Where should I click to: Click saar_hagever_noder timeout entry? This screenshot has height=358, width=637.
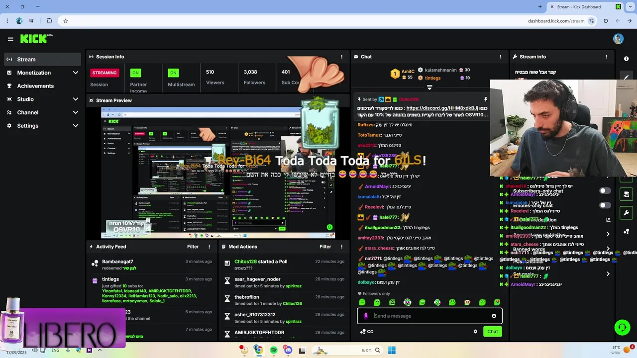285,282
